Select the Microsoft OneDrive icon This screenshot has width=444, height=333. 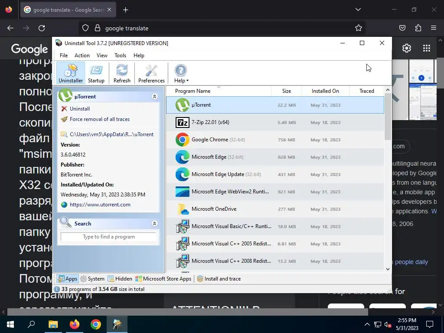click(x=183, y=209)
